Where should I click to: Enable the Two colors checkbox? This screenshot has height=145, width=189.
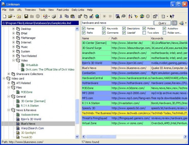click(x=144, y=33)
